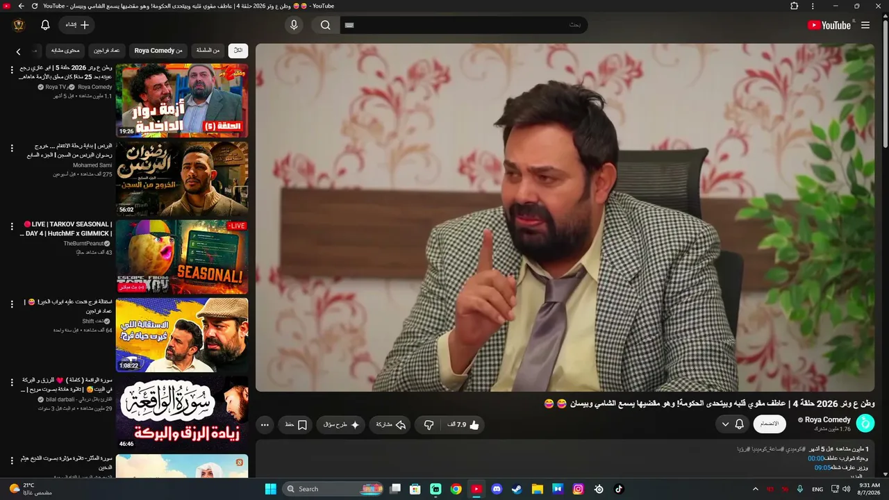Open the رضوان البرنس video thumbnail
The width and height of the screenshot is (889, 500).
pos(182,178)
